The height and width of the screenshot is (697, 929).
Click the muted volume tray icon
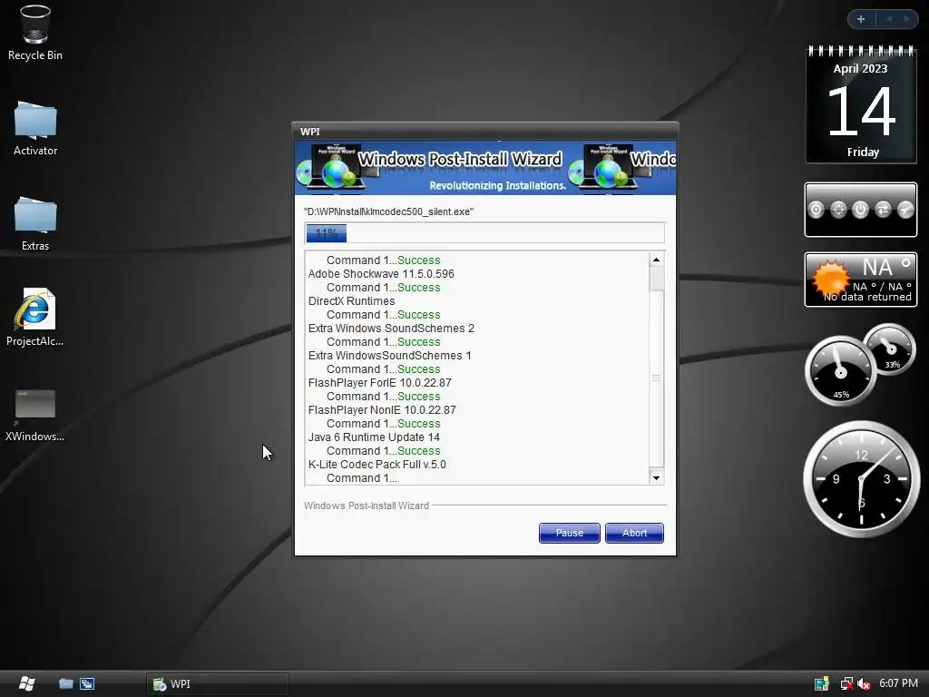point(864,684)
